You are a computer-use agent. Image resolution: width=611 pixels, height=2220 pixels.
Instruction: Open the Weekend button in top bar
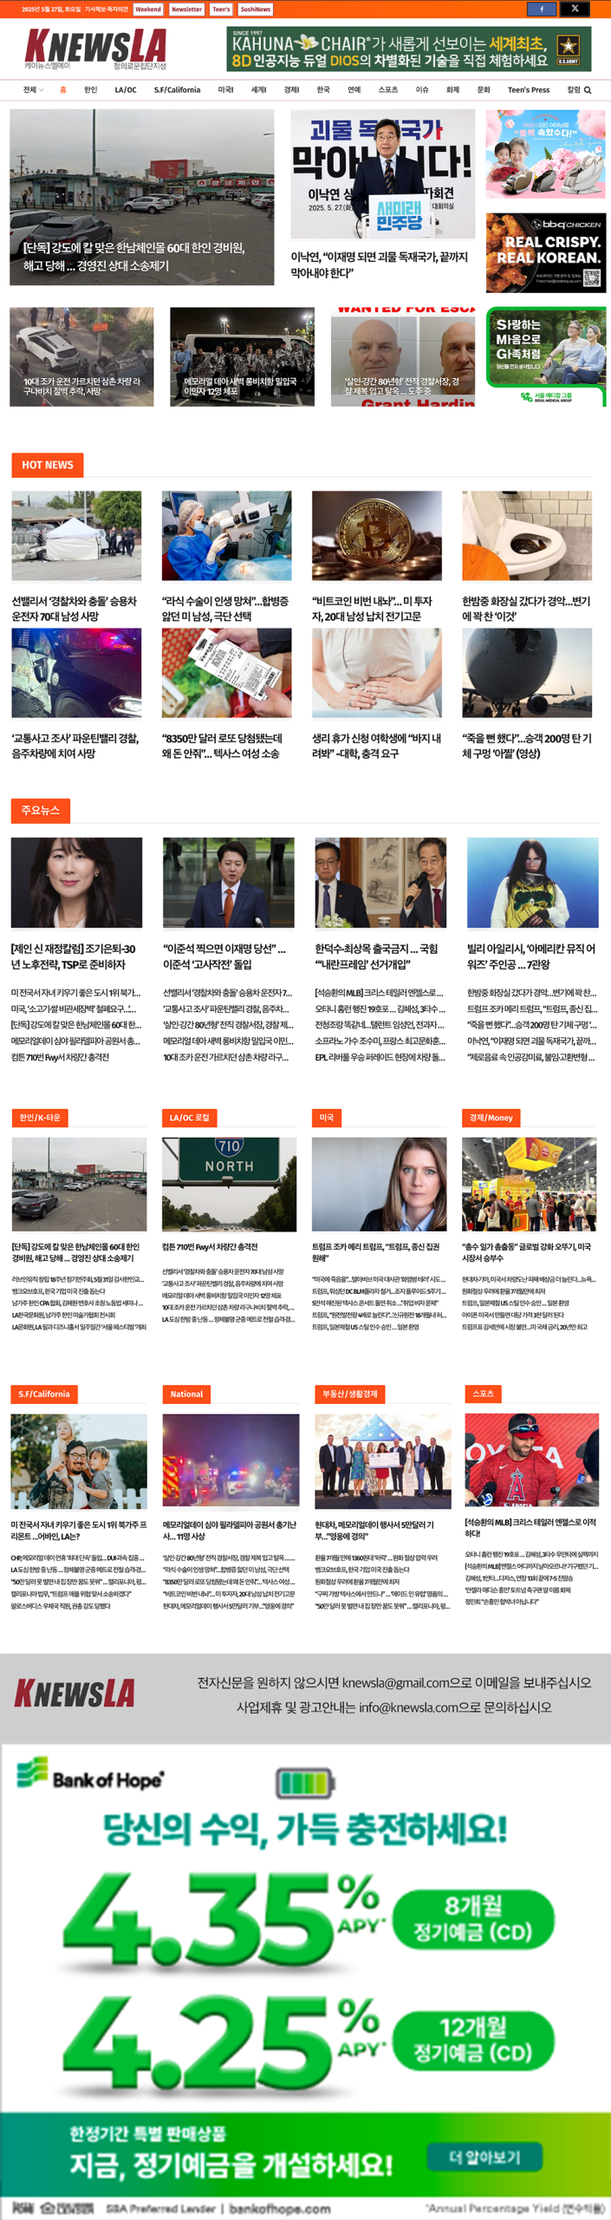(x=148, y=9)
